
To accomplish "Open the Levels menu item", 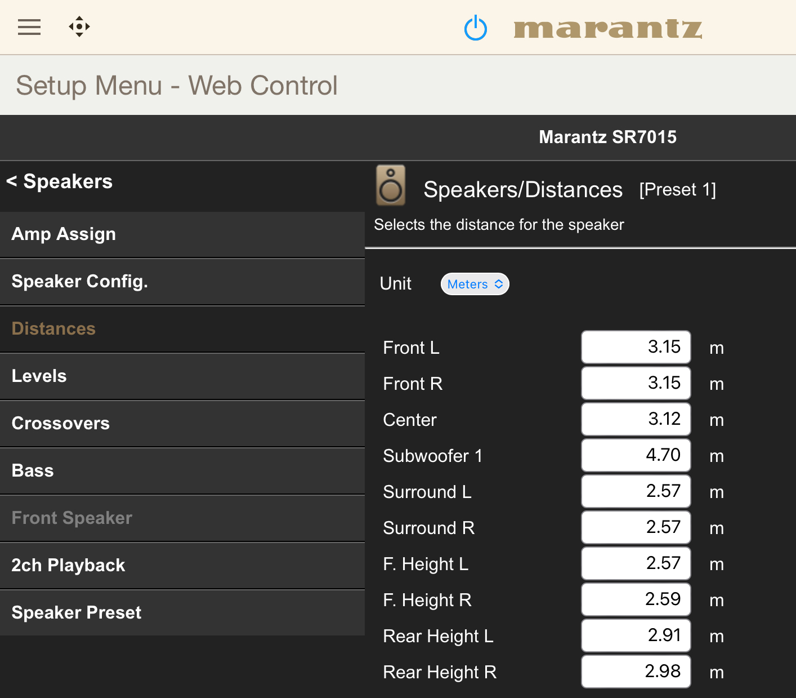I will point(182,376).
